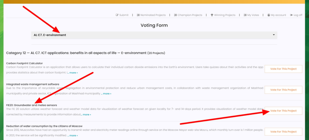This screenshot has width=309, height=140.
Task: Expand Carbon Footprint Calculator description with more
Action: (73, 73)
